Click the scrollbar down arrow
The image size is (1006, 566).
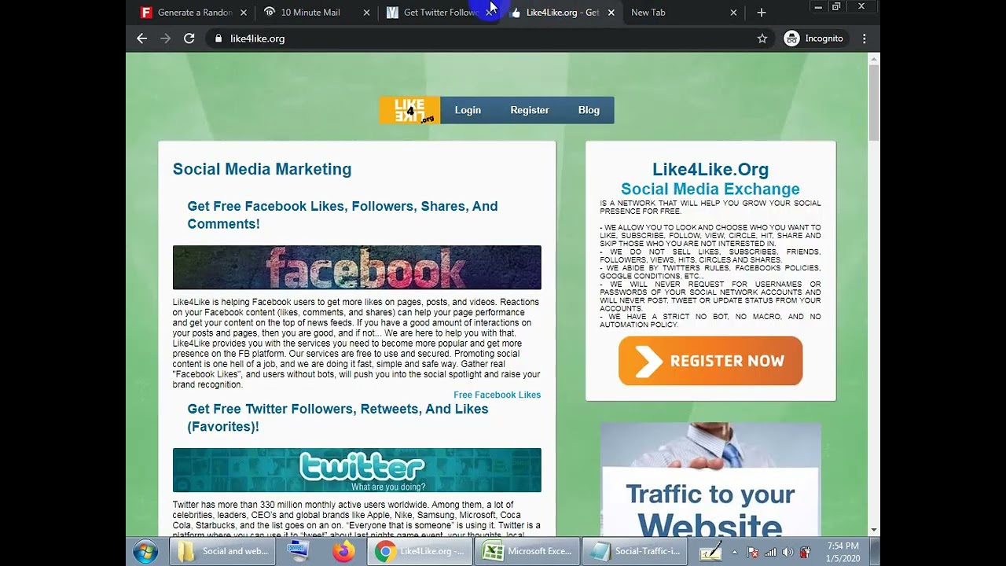coord(874,531)
